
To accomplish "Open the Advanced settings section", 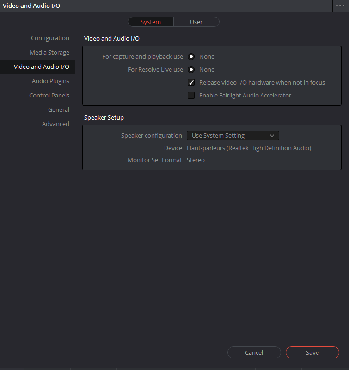I will pos(55,124).
